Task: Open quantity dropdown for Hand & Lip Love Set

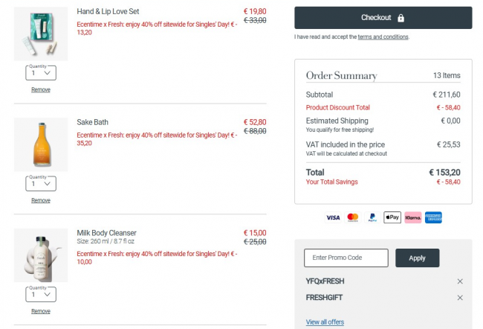Action: pos(41,73)
